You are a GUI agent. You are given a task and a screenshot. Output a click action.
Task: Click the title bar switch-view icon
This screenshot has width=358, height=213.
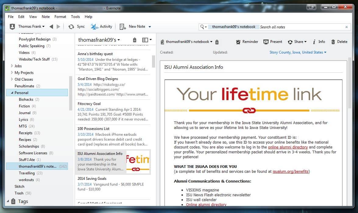(311, 7)
